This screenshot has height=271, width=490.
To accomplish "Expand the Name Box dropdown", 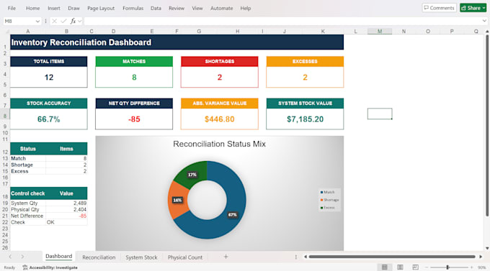I will tap(37, 22).
